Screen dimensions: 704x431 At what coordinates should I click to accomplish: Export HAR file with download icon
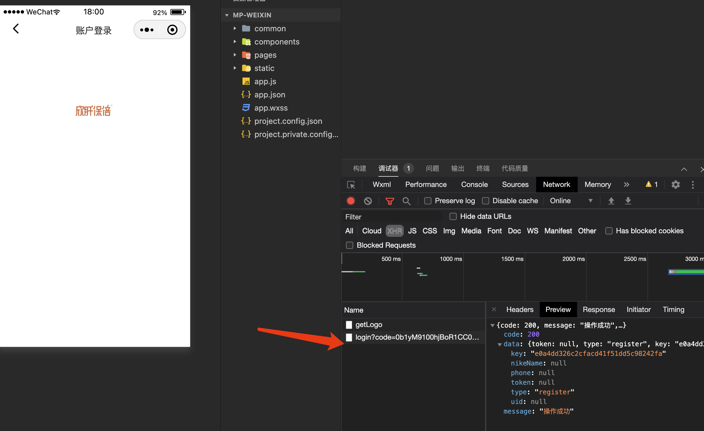coord(628,201)
